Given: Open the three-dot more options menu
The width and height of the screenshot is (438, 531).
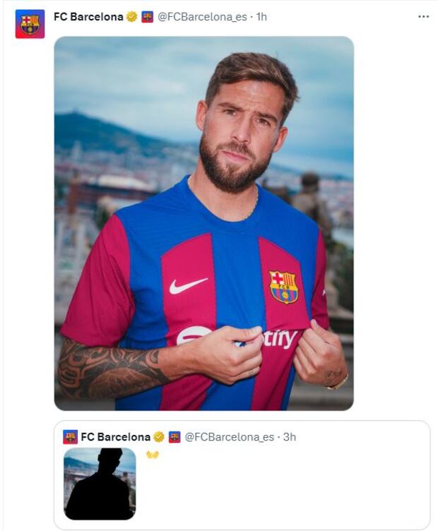Looking at the screenshot, I should [423, 17].
